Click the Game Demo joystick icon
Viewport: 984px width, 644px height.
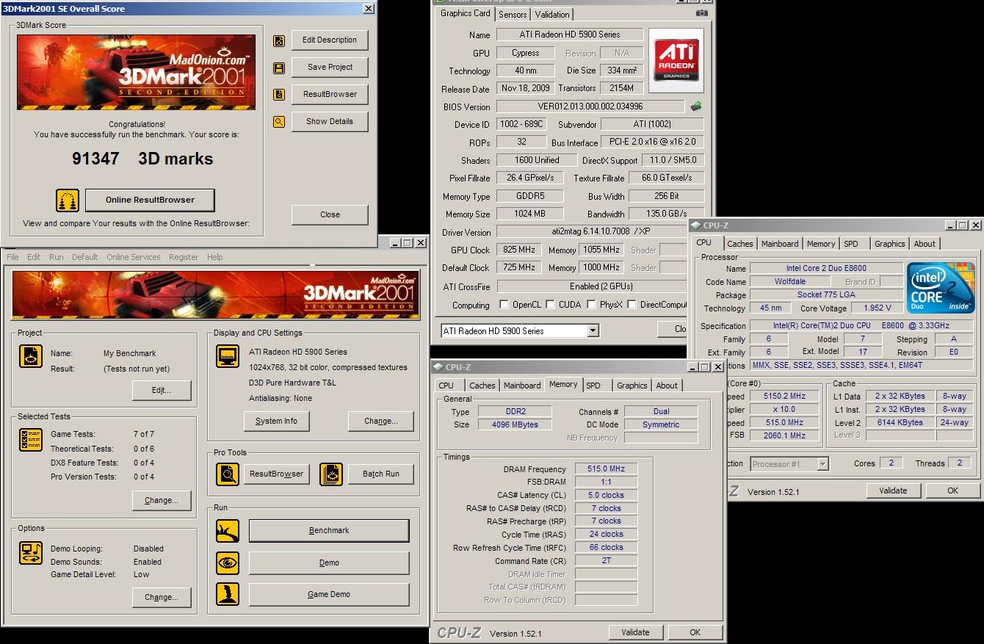tap(228, 594)
